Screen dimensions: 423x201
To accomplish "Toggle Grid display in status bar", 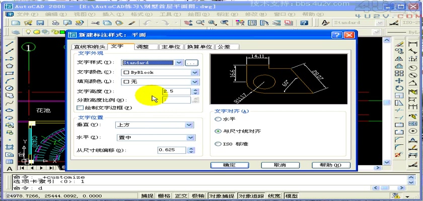I will (x=164, y=196).
